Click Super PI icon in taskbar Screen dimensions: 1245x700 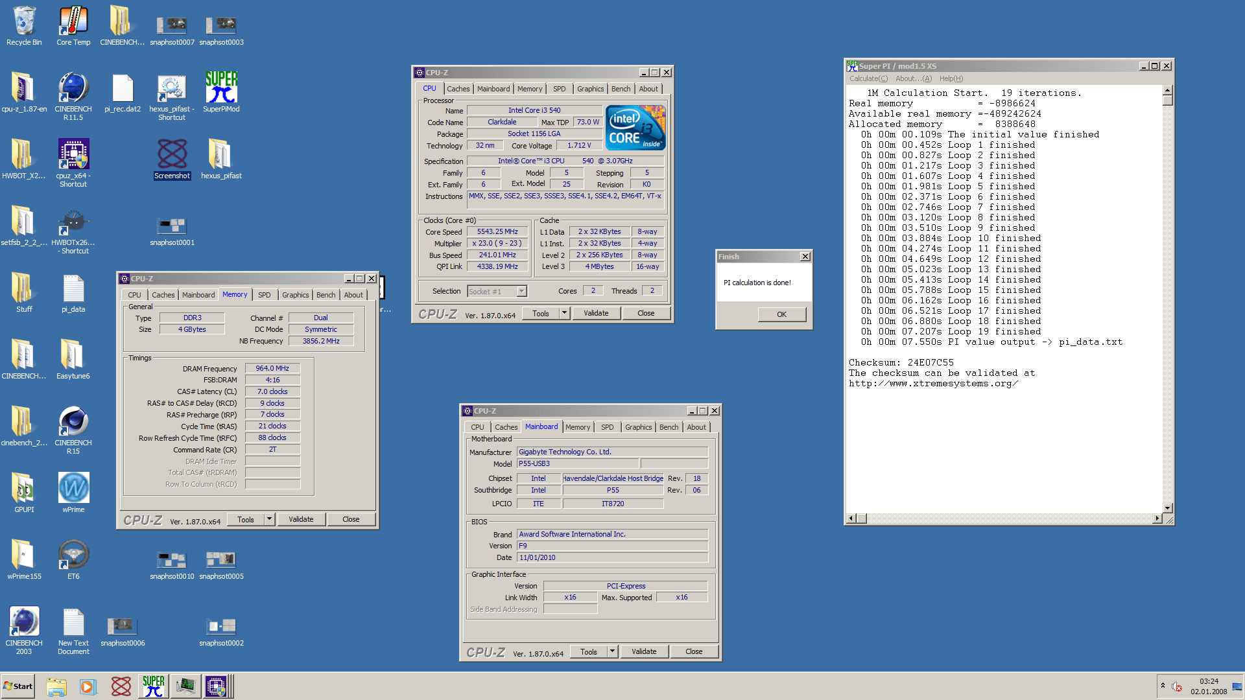click(x=154, y=686)
